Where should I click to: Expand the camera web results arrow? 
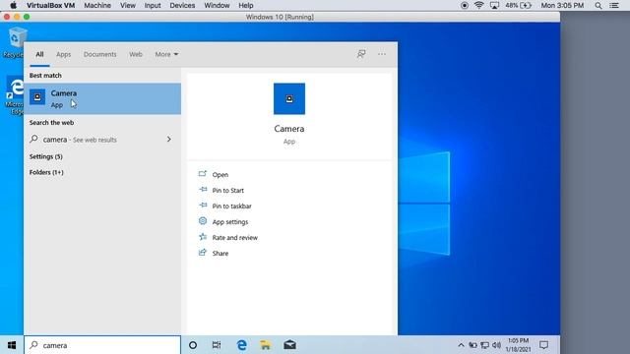tap(169, 140)
